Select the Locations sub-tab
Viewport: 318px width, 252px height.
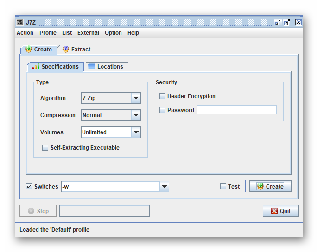106,67
